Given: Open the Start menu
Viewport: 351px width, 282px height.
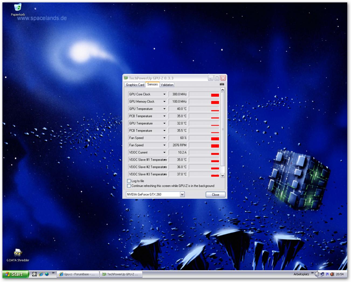Looking at the screenshot, I should [x=15, y=274].
